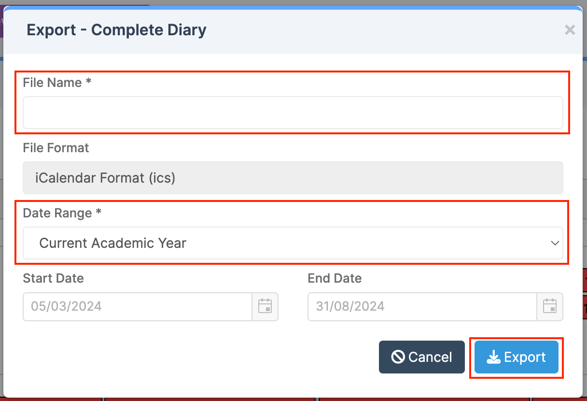Screen dimensions: 587x401
Task: Click the Export - Complete Diary title
Action: (116, 29)
